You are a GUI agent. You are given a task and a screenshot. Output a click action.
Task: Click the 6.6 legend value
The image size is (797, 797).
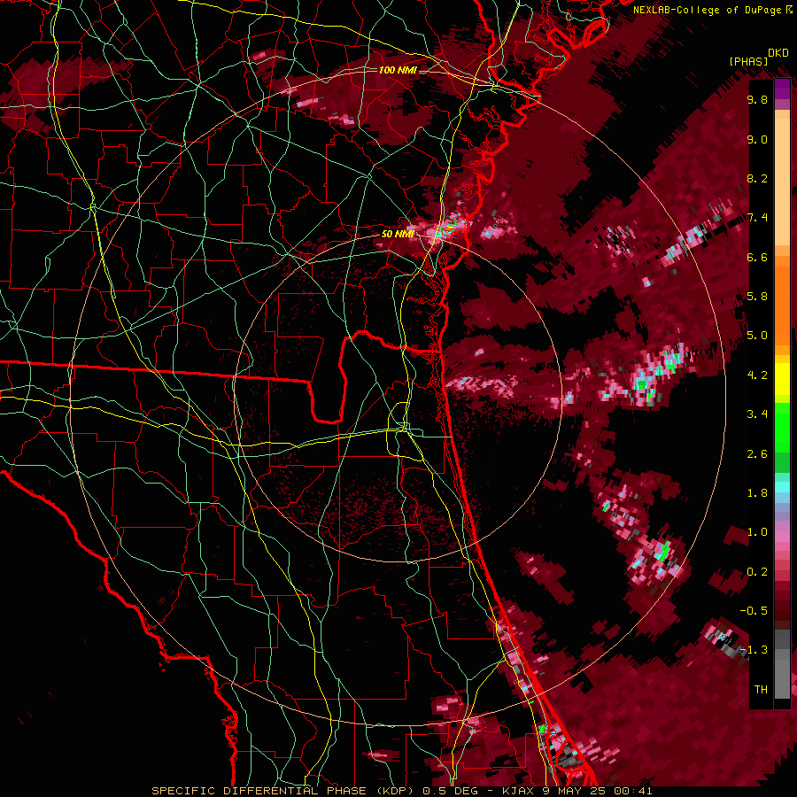[x=757, y=258]
